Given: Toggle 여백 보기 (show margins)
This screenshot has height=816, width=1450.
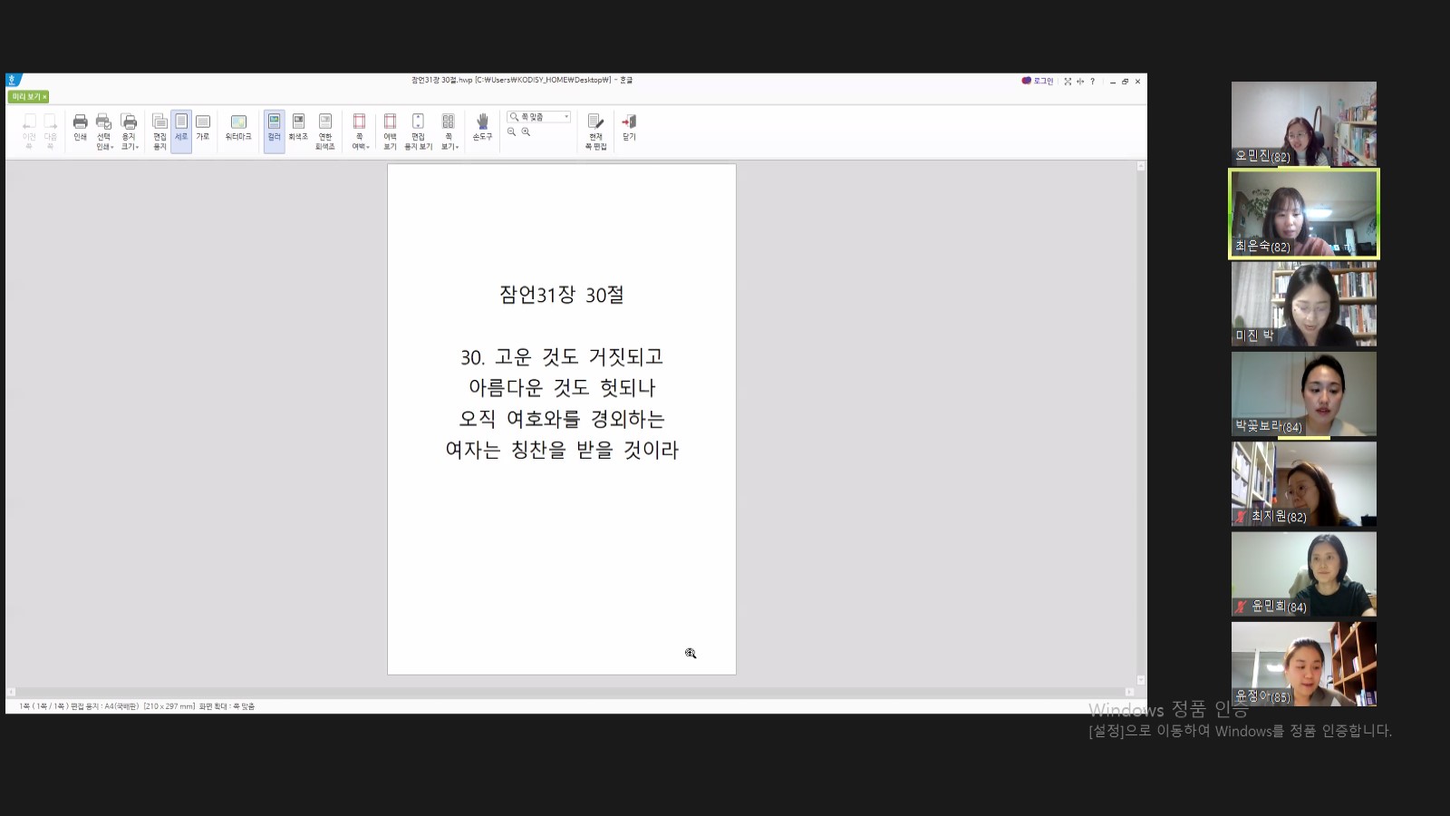Looking at the screenshot, I should 390,132.
